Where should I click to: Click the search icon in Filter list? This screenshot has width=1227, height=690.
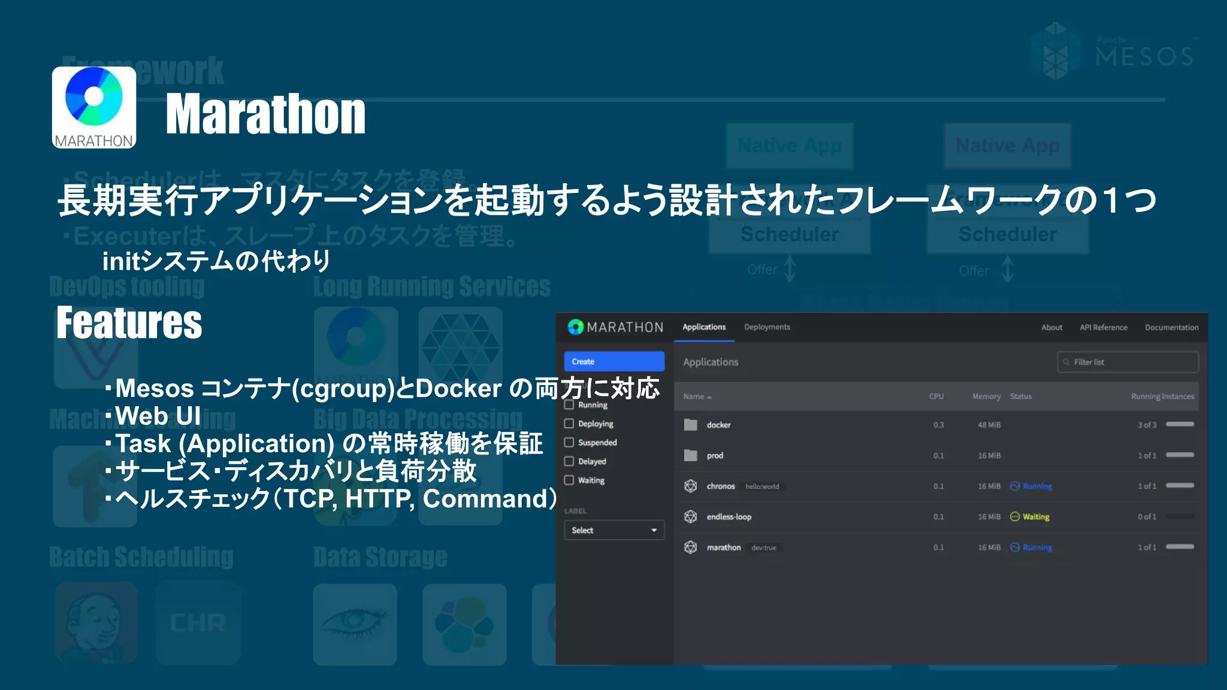(x=1066, y=362)
